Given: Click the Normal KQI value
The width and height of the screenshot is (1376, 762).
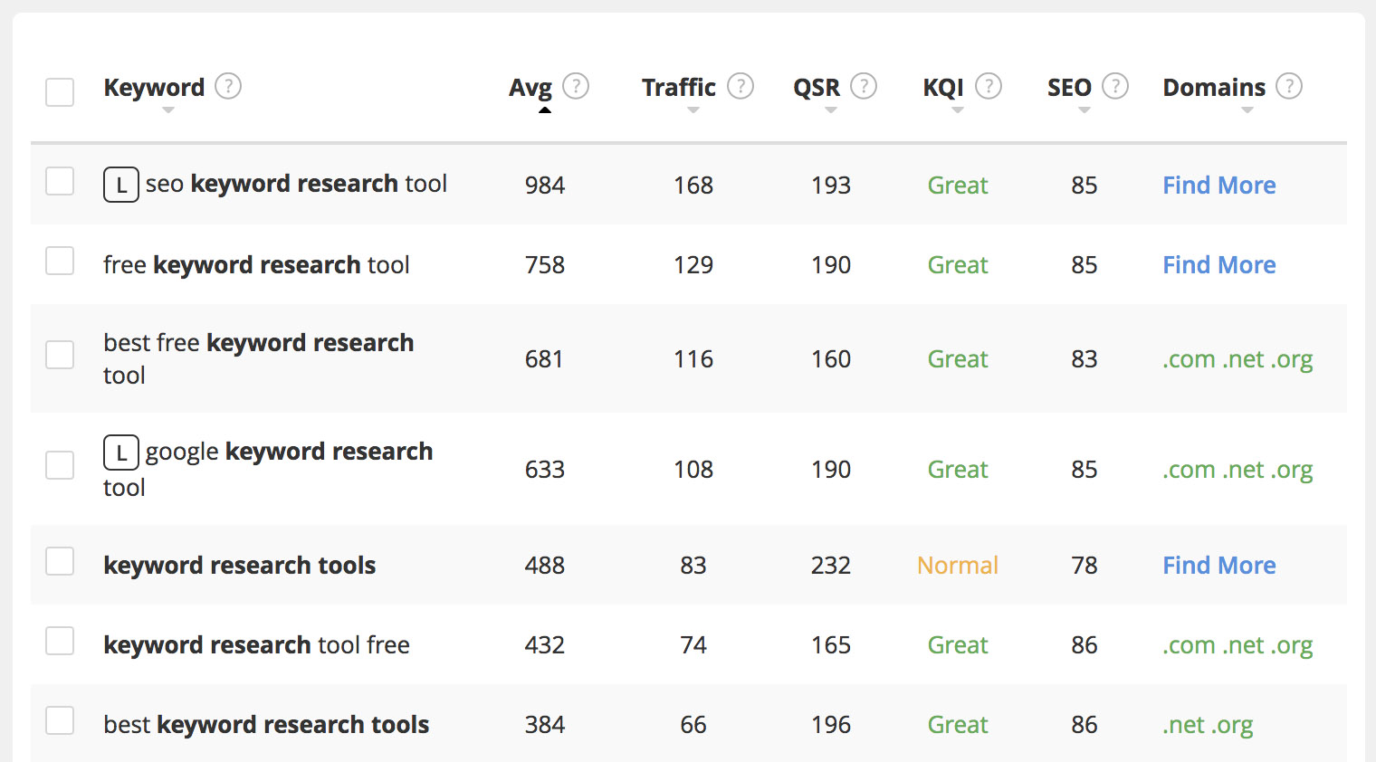Looking at the screenshot, I should tap(958, 565).
